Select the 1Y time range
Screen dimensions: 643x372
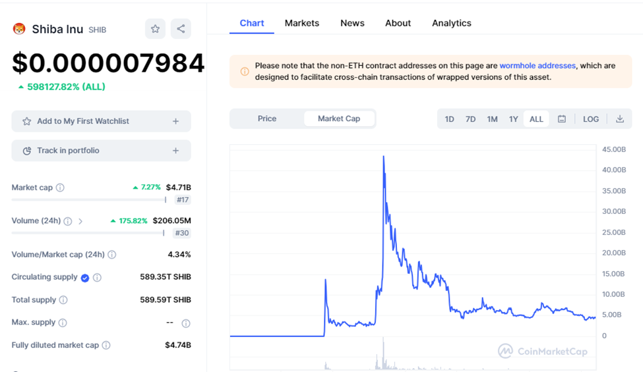coord(513,119)
